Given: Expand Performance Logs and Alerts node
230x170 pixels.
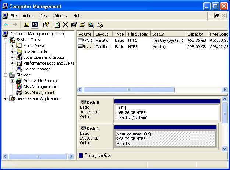Looking at the screenshot, I should coord(12,63).
